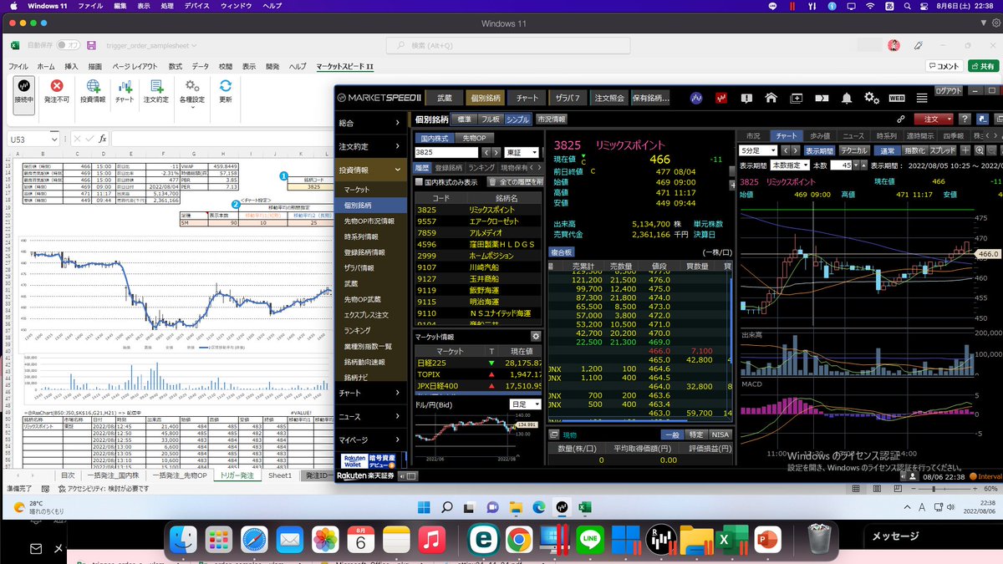The image size is (1003, 564).
Task: Click the add-window plus icon in Market Speed
Action: [x=797, y=98]
